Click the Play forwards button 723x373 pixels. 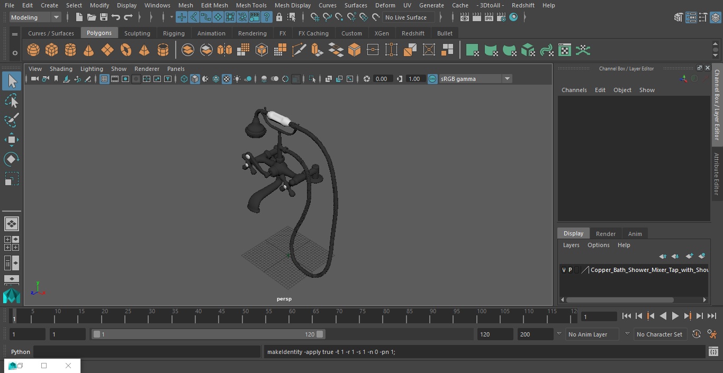tap(675, 316)
